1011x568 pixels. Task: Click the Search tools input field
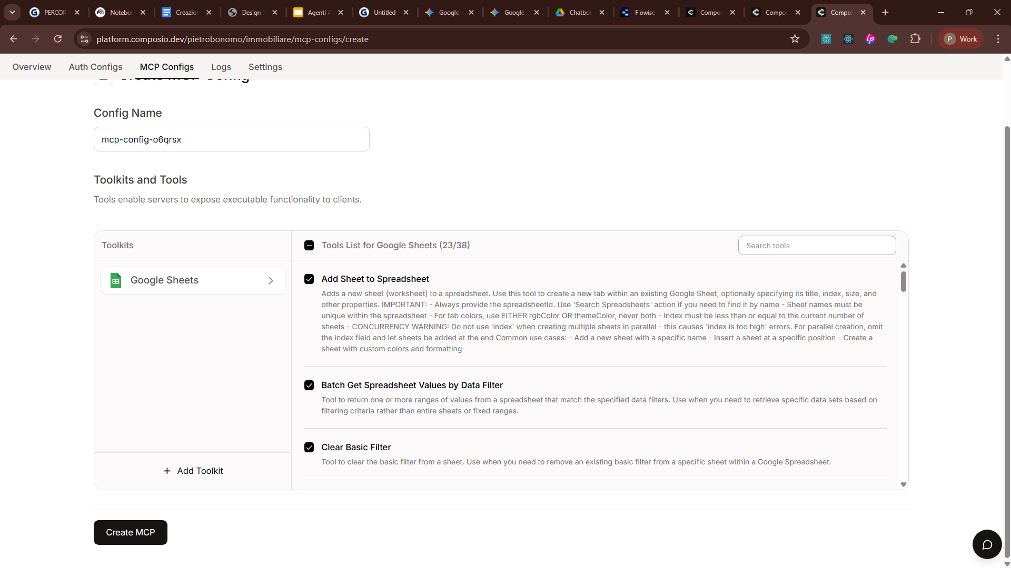click(x=817, y=246)
